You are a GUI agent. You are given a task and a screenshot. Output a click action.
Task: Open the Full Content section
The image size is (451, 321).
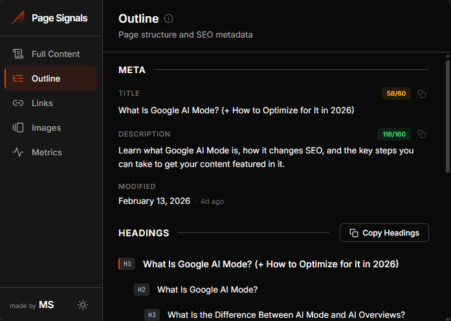click(x=51, y=54)
